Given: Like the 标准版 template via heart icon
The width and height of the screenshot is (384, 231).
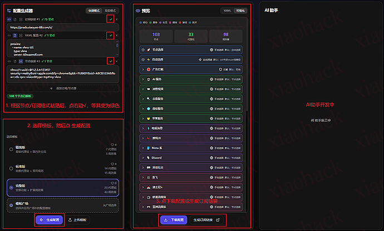Looking at the screenshot, I should pos(111,164).
